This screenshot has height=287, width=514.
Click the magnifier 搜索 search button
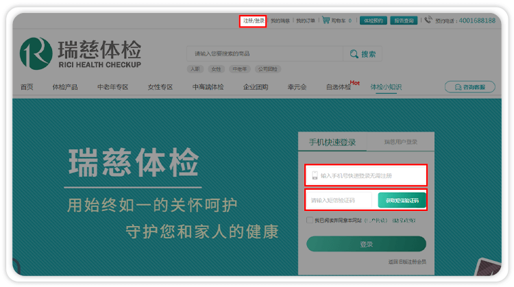tap(362, 54)
